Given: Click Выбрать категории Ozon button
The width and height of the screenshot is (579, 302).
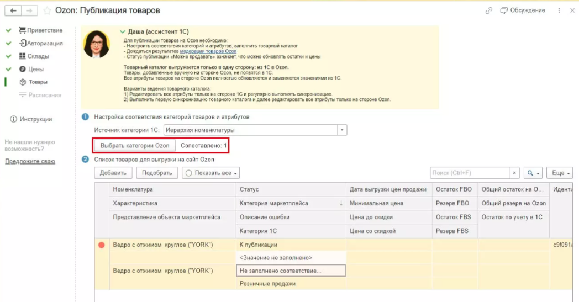Looking at the screenshot, I should 135,145.
